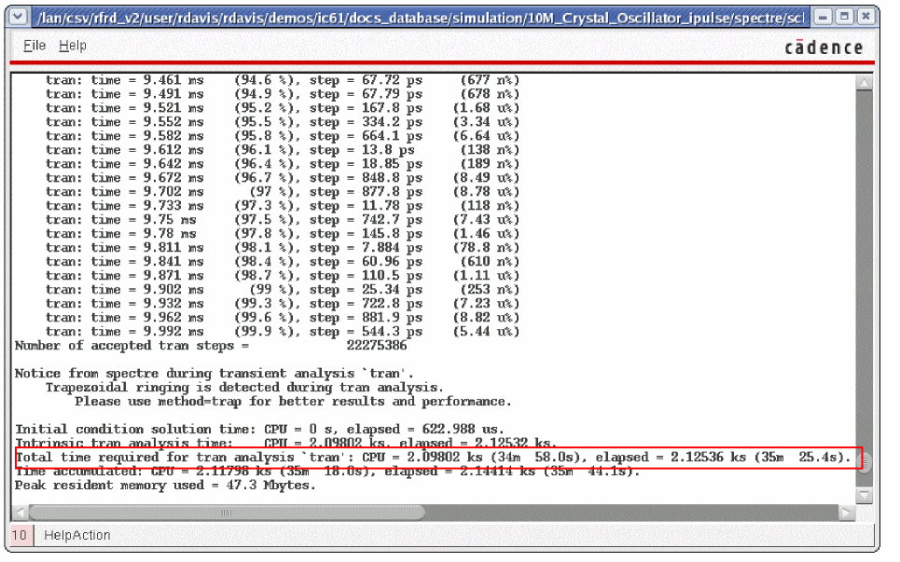The width and height of the screenshot is (900, 562).
Task: Click the vertical scrollbar down arrow
Action: [865, 496]
